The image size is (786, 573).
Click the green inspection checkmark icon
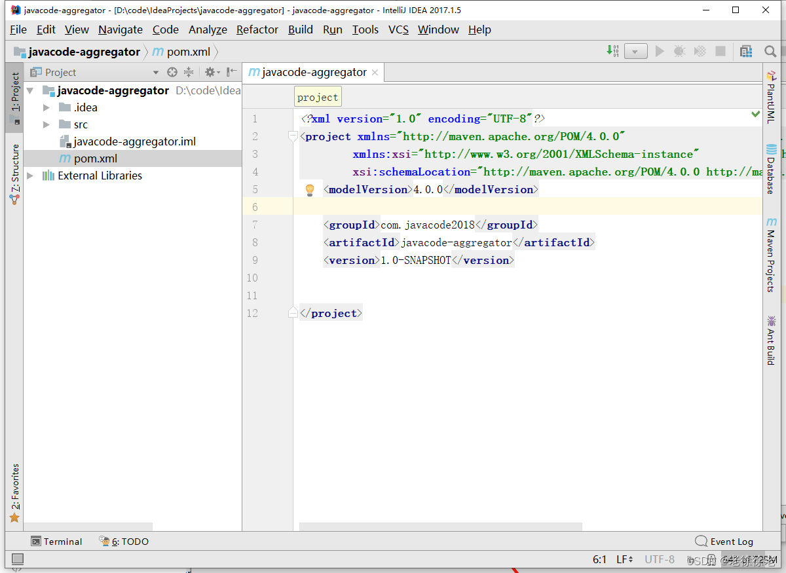[x=756, y=114]
